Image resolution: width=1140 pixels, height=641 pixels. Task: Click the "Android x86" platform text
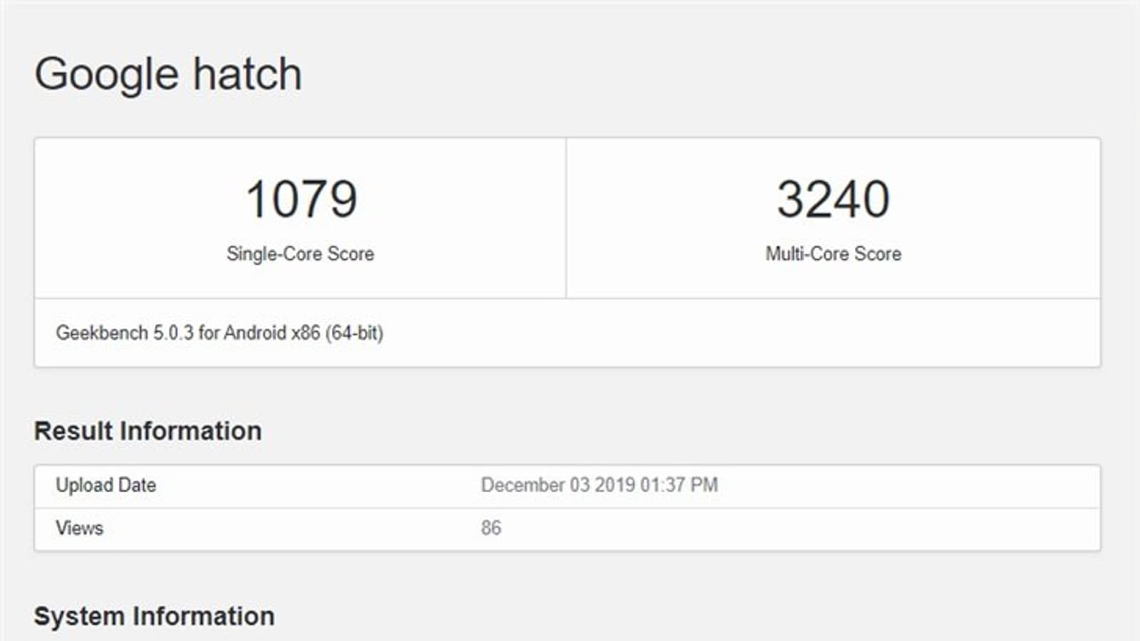coord(271,333)
